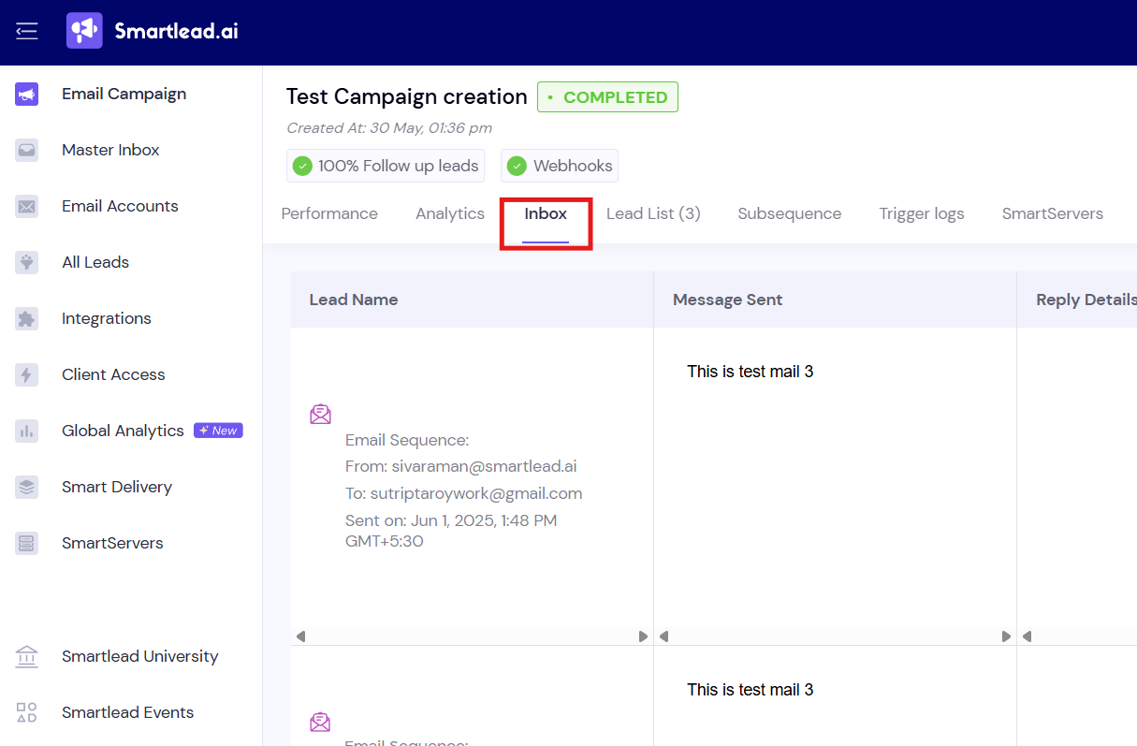Click Lead Name cell scroll-right arrow
This screenshot has width=1137, height=746.
tap(644, 636)
